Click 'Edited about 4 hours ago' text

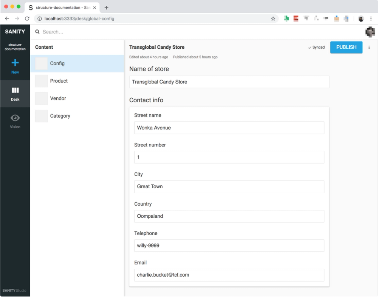pos(149,57)
